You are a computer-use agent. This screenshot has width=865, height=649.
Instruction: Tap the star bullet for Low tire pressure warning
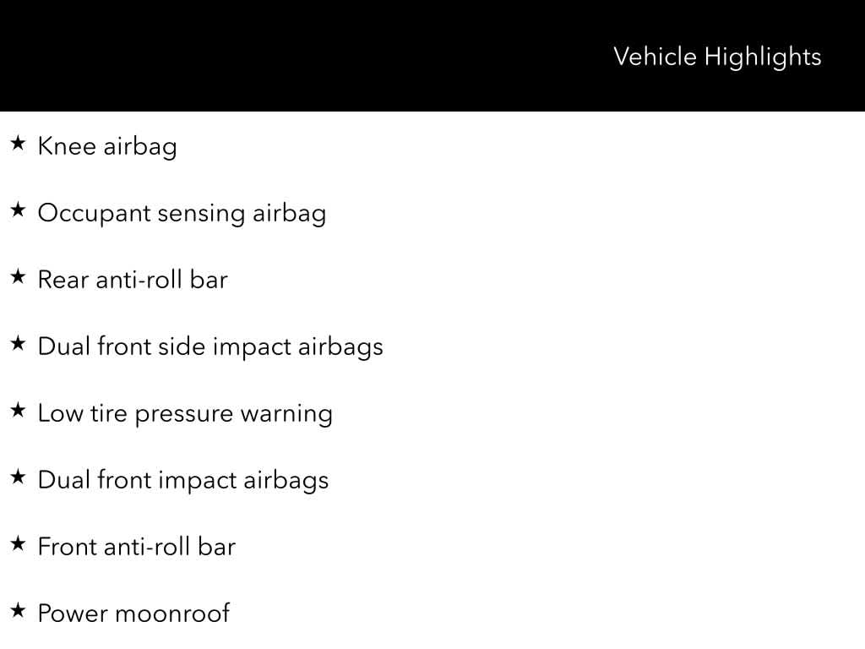tap(18, 412)
